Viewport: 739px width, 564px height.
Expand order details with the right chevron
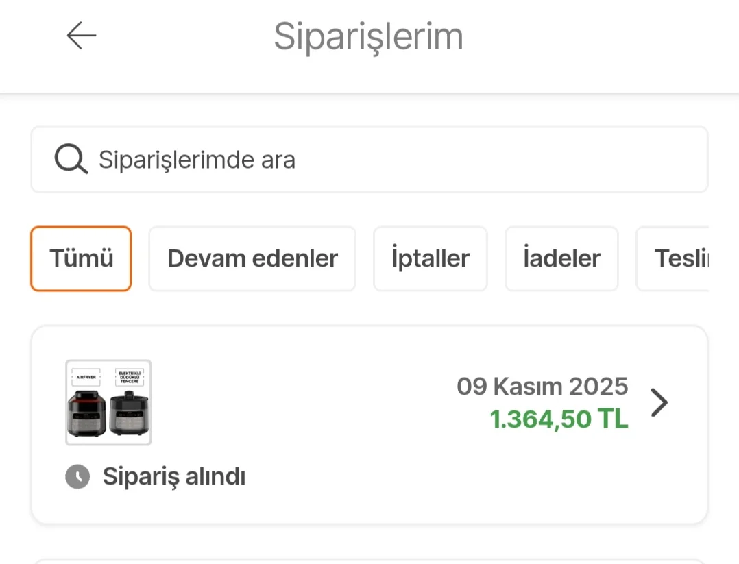[659, 403]
